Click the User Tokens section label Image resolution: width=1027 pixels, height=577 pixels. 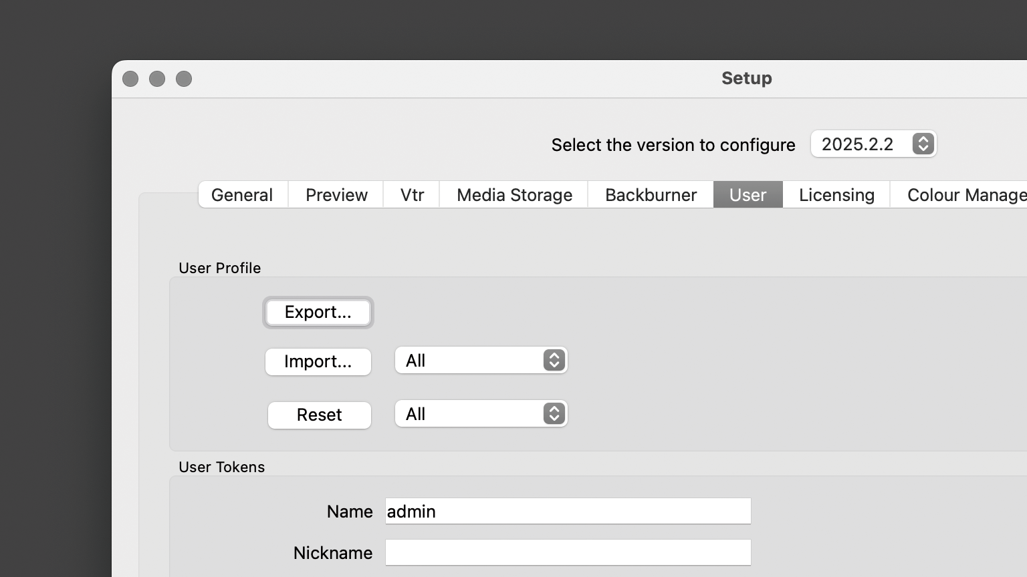(222, 467)
